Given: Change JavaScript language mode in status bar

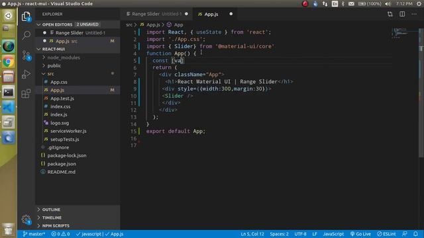Looking at the screenshot, I should click(333, 234).
